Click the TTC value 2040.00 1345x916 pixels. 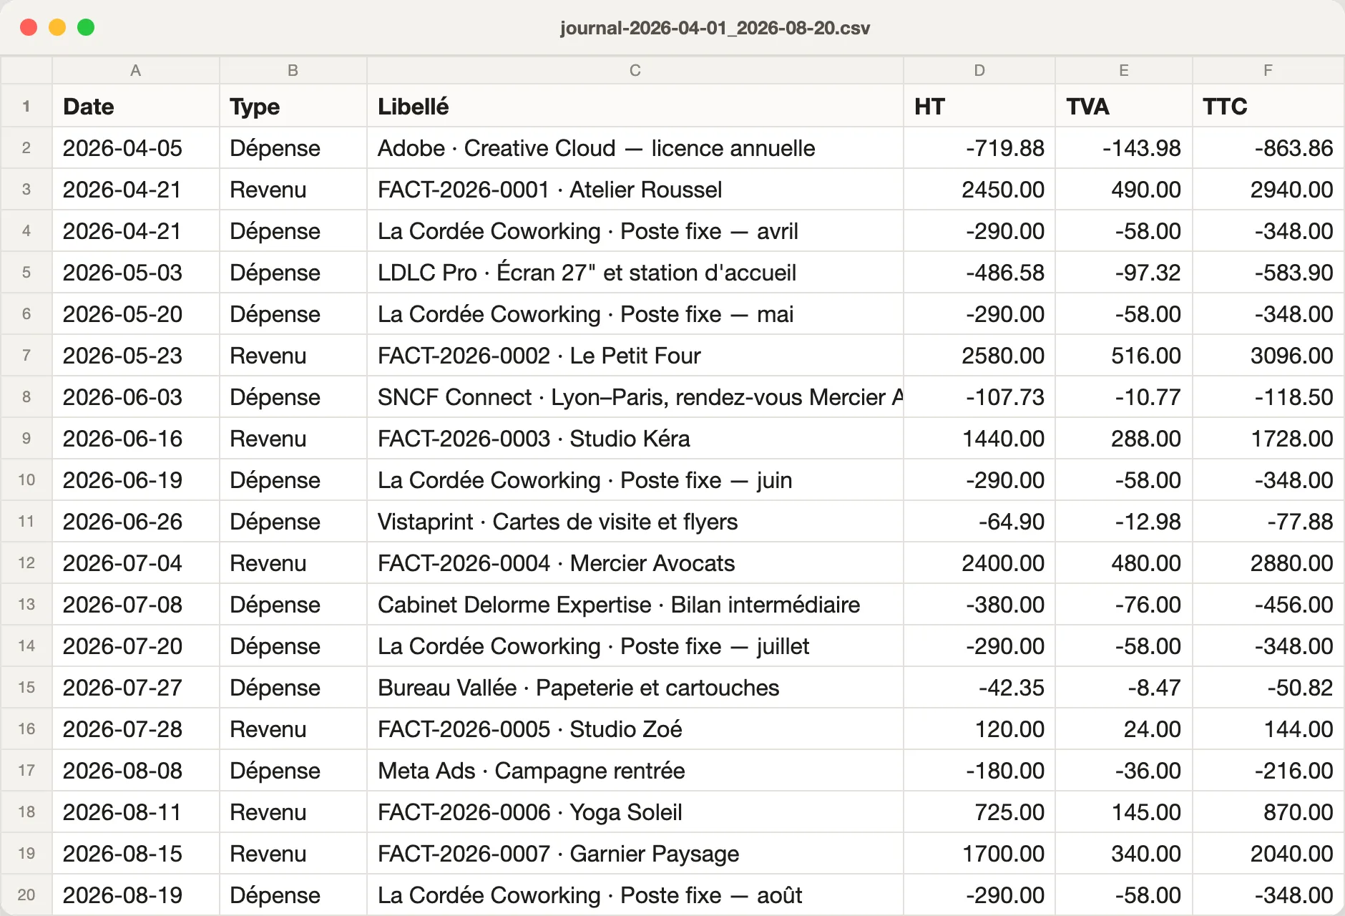click(x=1268, y=854)
